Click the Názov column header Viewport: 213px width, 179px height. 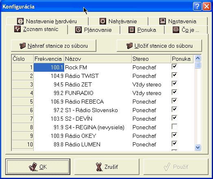[x=98, y=59]
